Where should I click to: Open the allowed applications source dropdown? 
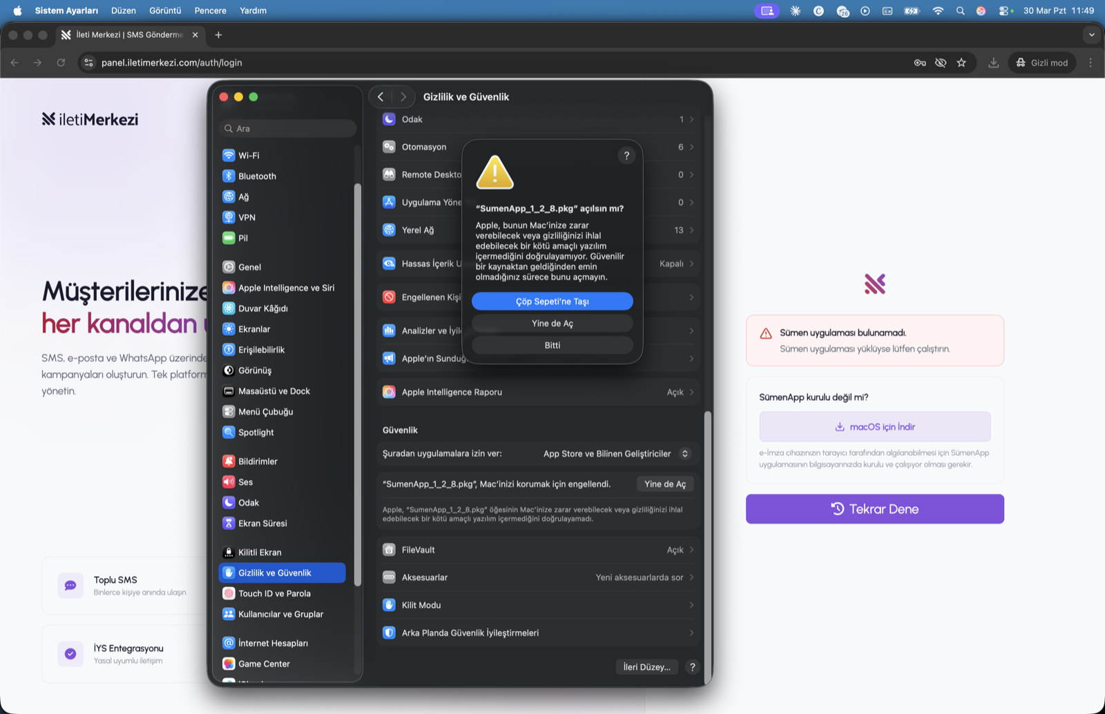(x=615, y=453)
